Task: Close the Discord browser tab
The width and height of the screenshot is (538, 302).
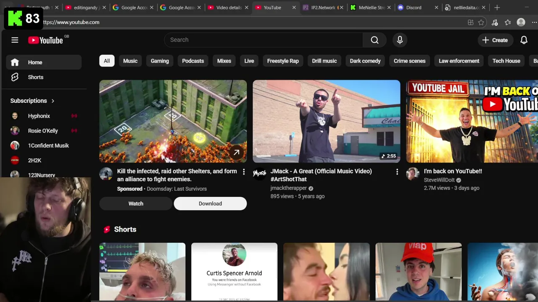Action: pos(436,8)
